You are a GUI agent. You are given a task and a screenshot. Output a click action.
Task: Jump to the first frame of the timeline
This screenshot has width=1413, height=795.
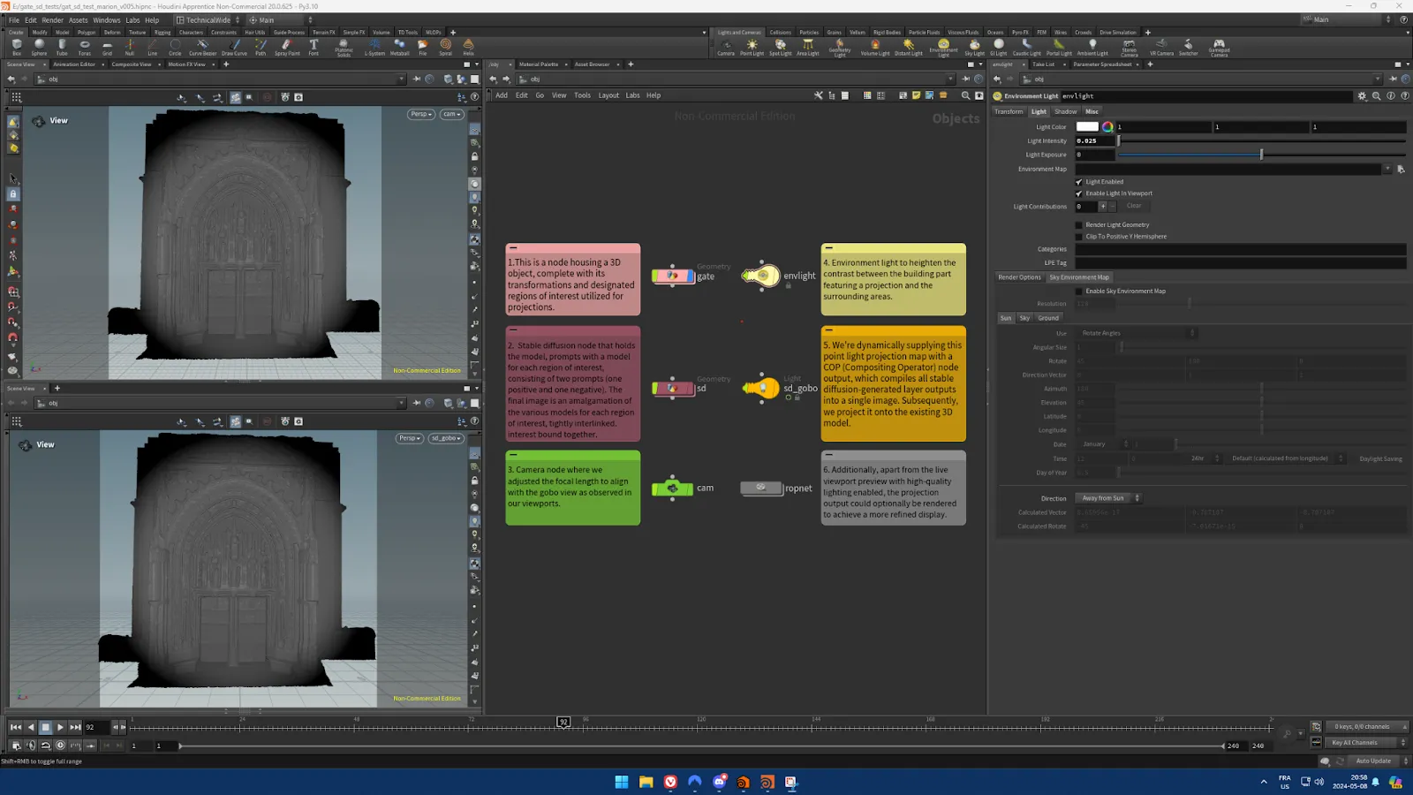click(x=15, y=727)
